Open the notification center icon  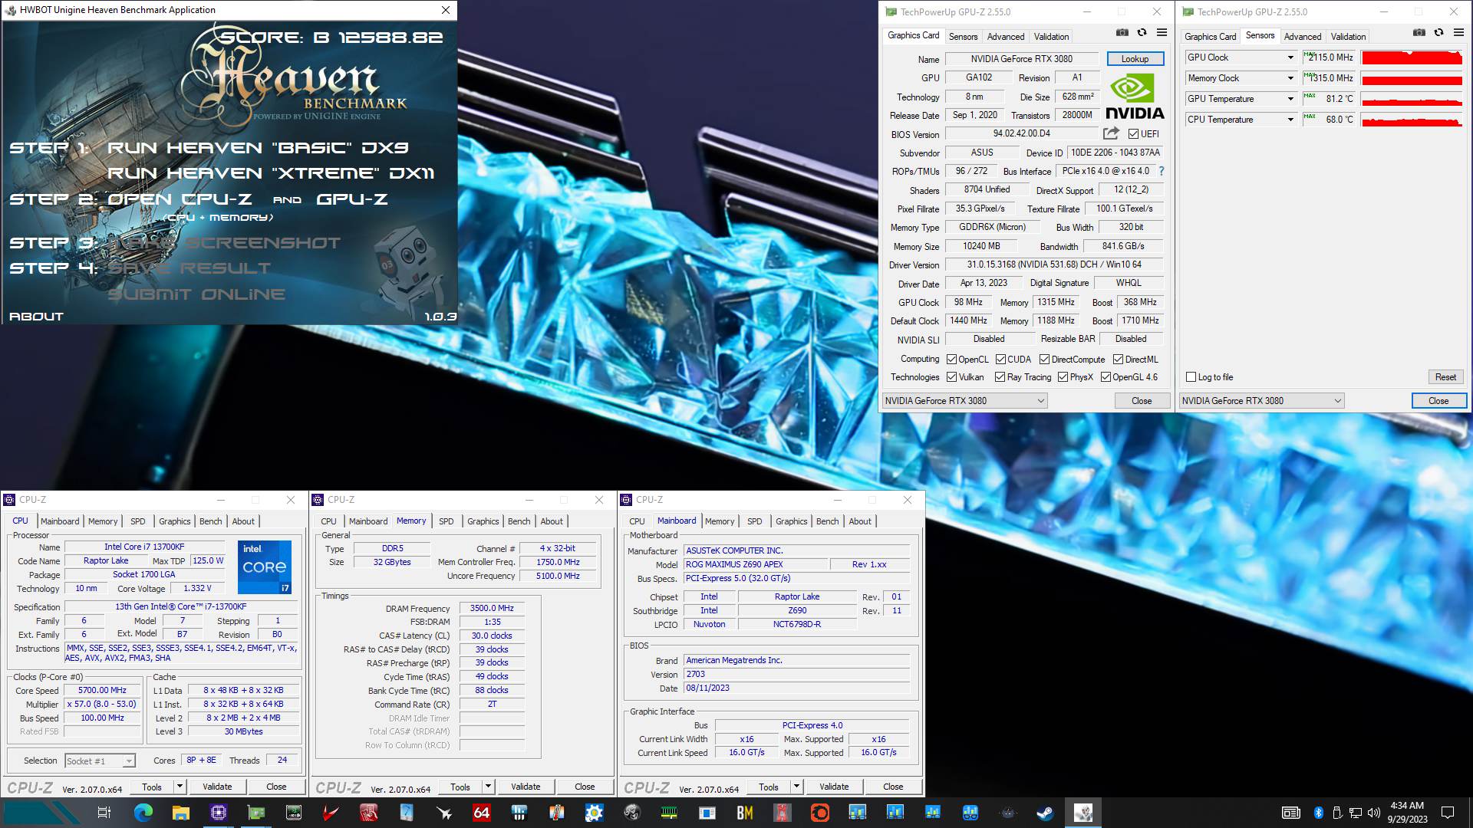[x=1448, y=813]
